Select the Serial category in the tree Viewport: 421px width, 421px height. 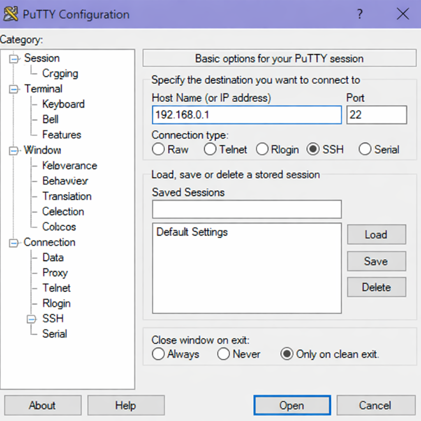pos(54,334)
